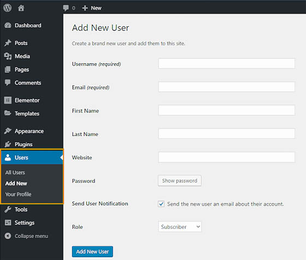Click the Show password button
Image resolution: width=306 pixels, height=260 pixels.
click(x=180, y=181)
